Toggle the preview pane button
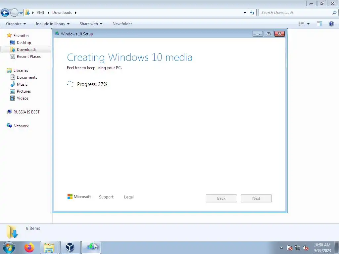 pos(319,24)
